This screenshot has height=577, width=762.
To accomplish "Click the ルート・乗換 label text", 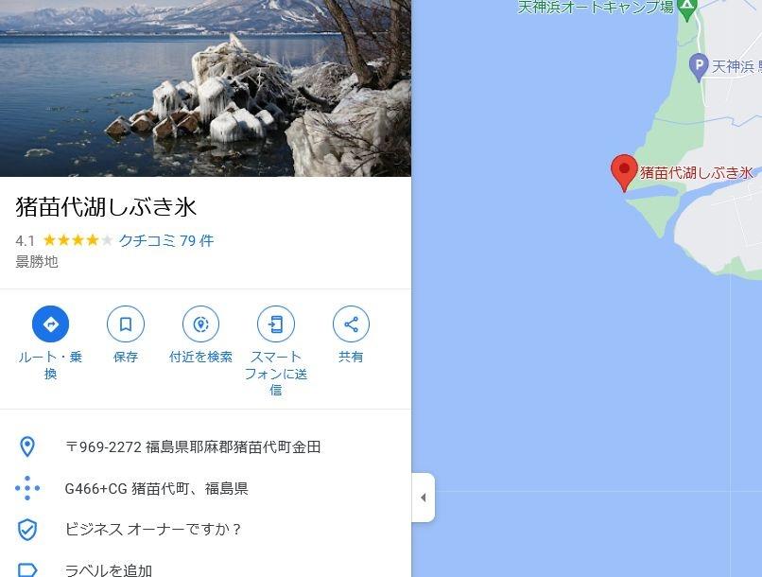I will click(50, 365).
